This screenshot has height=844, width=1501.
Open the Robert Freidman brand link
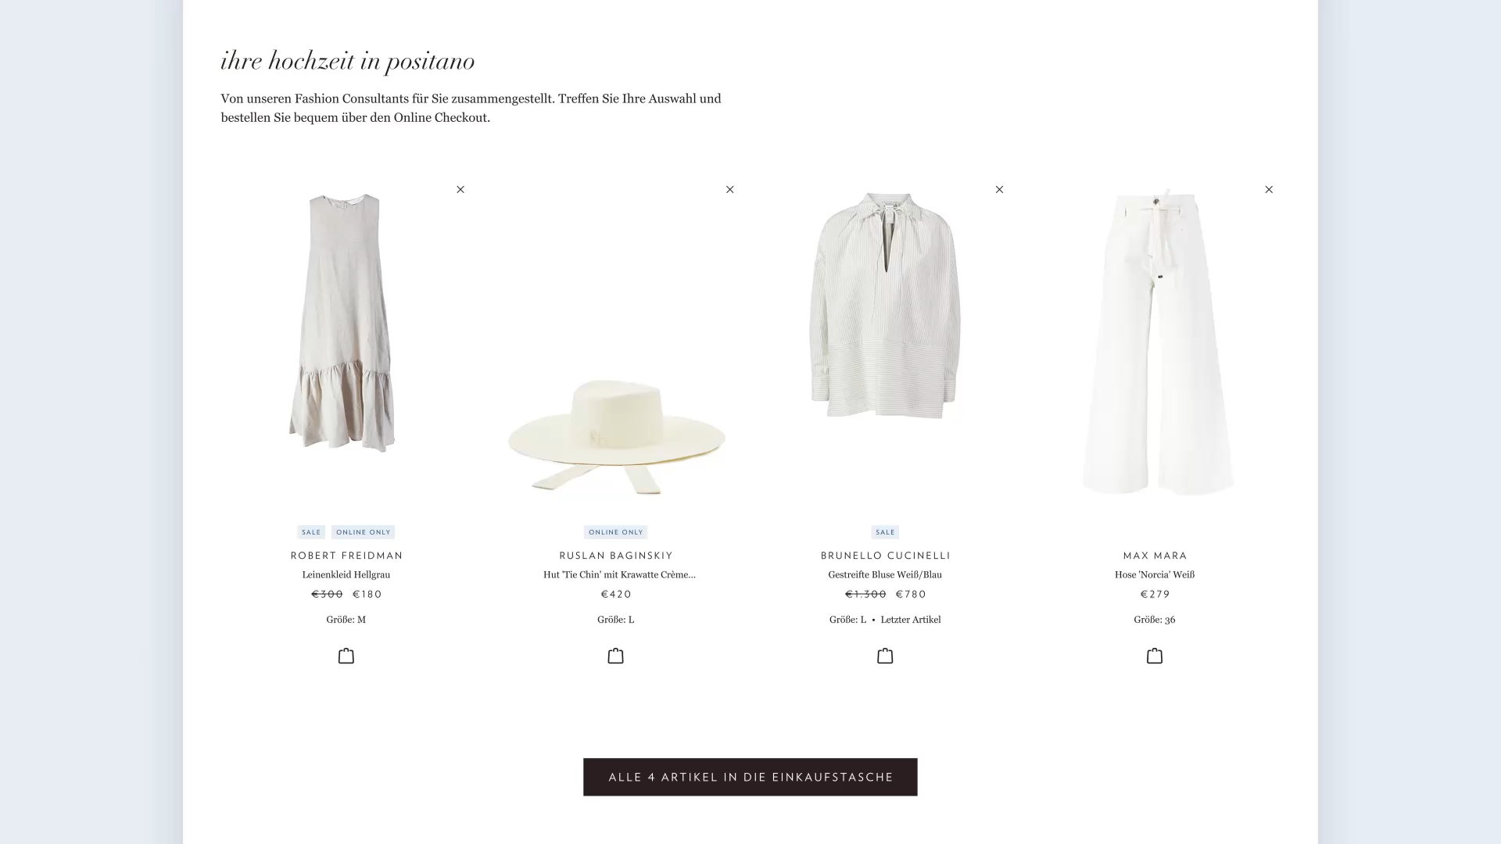click(x=346, y=556)
